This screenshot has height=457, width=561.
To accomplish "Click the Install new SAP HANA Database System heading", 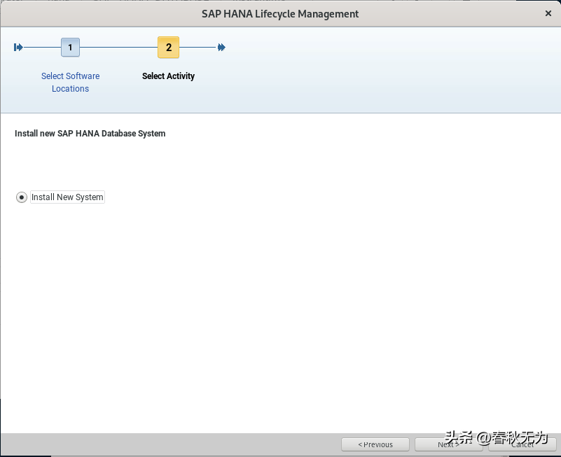I will (x=90, y=133).
